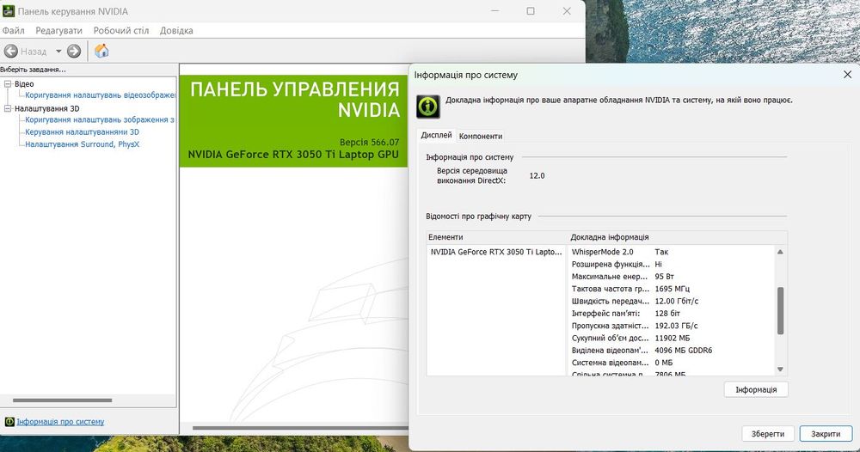Viewport: 860px width, 452px height.
Task: Select Коригування налаштувань відеозображення tree item
Action: click(x=101, y=95)
